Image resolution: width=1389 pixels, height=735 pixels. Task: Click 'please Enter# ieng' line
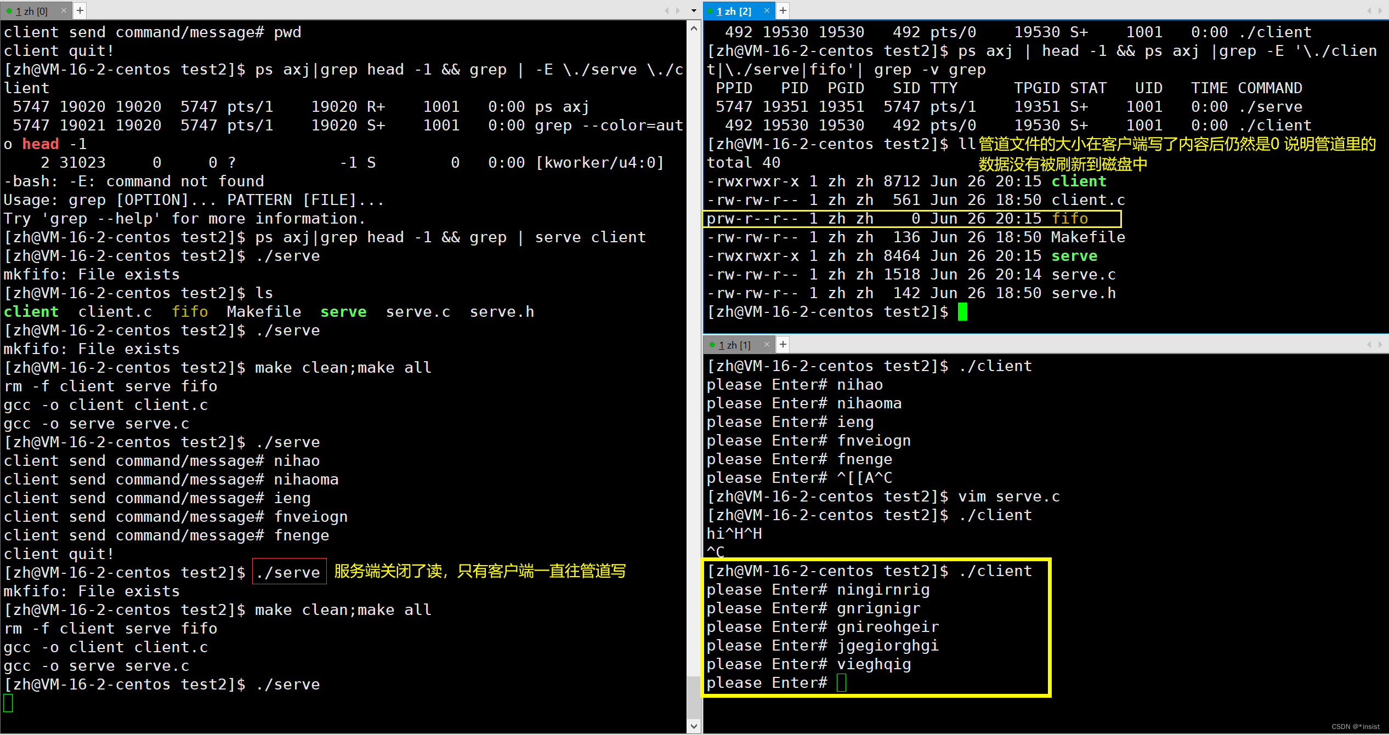pyautogui.click(x=790, y=422)
